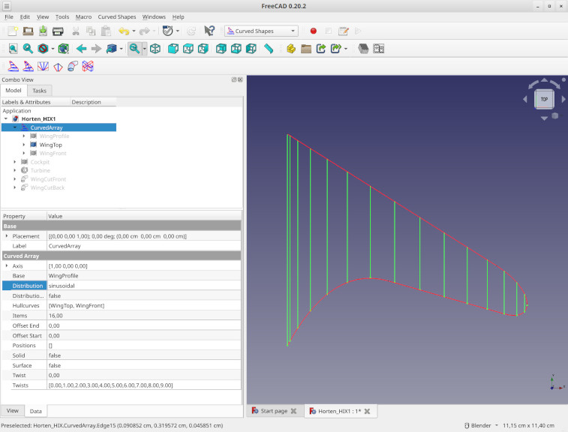Go back with the left teal arrow
The width and height of the screenshot is (568, 432).
point(82,49)
